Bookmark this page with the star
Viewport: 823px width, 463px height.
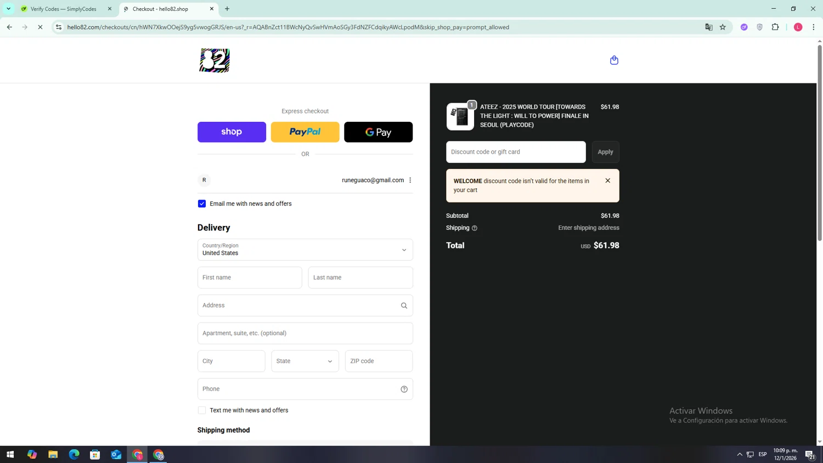click(723, 27)
